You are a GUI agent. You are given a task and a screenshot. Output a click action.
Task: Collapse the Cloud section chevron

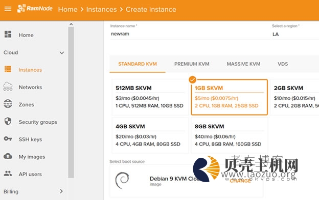tap(62, 52)
